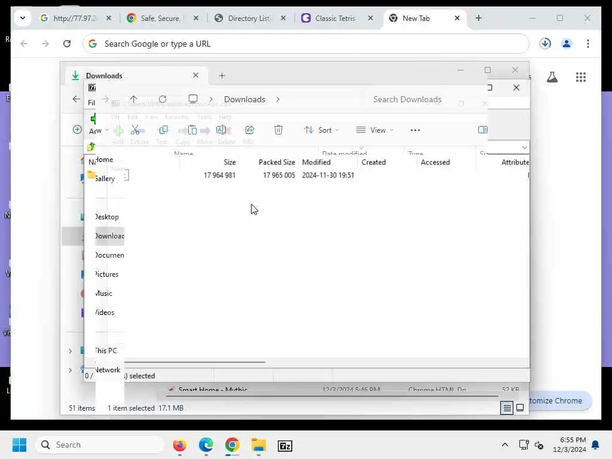Click the Explorer file list horizontal scrollbar
The height and width of the screenshot is (459, 612).
(x=332, y=396)
